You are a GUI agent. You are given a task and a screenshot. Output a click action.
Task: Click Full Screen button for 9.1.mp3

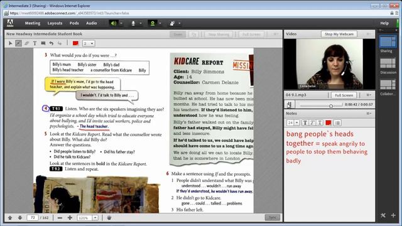344,95
